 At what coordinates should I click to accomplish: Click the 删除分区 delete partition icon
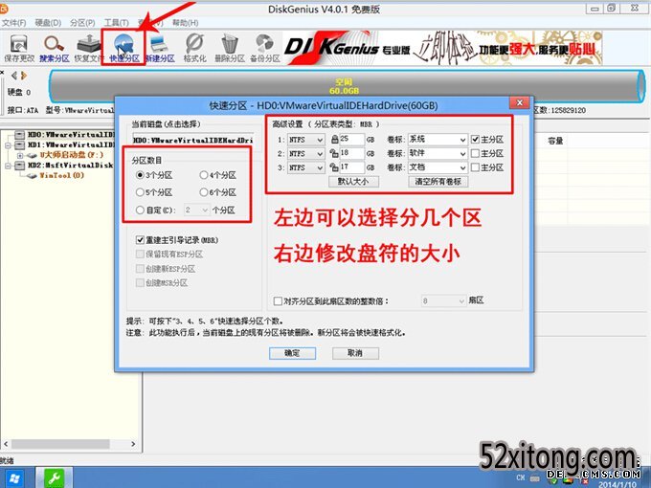tap(230, 49)
